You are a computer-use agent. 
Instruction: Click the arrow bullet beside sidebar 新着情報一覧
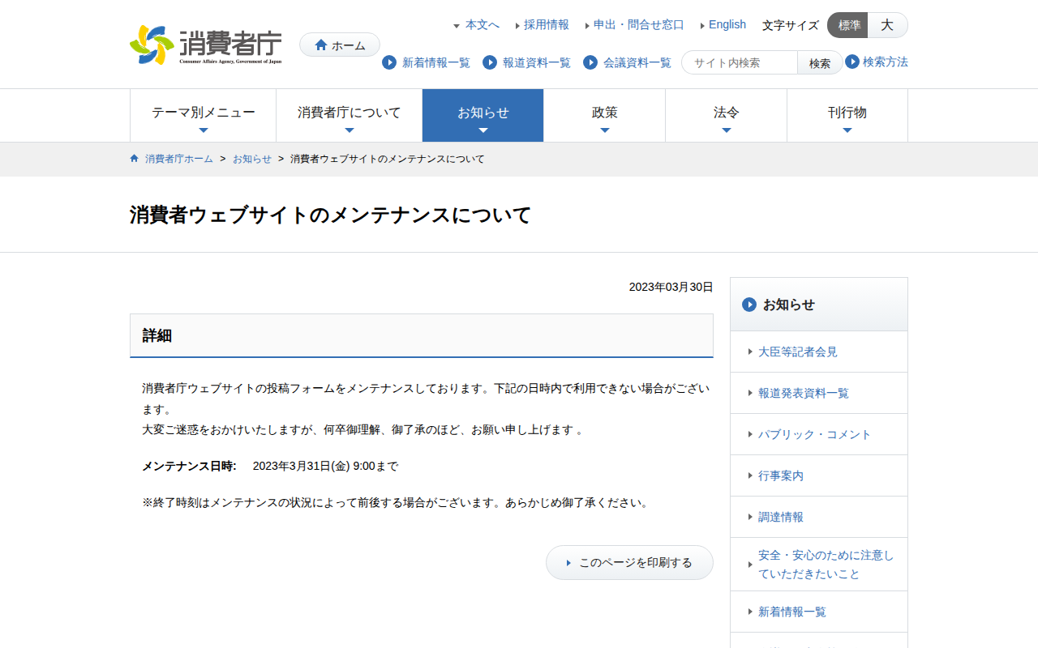coord(750,612)
